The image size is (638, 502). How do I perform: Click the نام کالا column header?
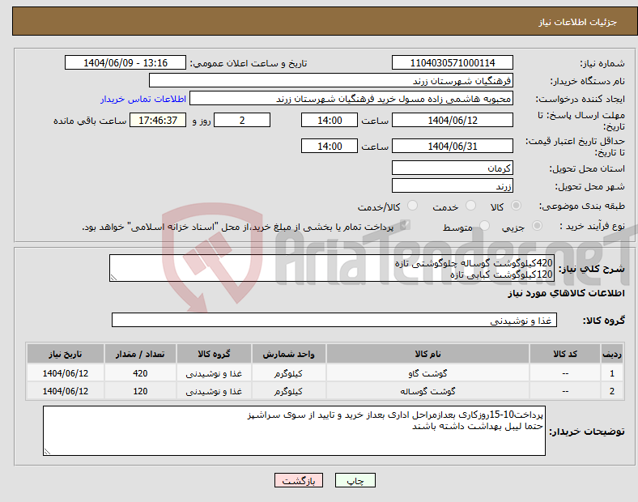427,354
